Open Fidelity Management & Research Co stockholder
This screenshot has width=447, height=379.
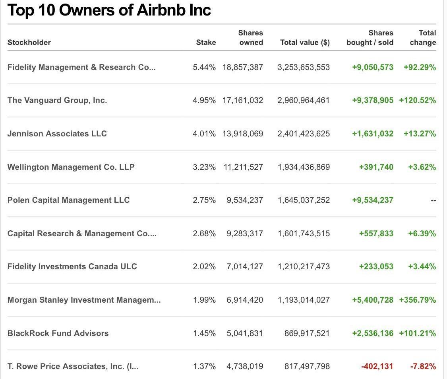pos(81,67)
